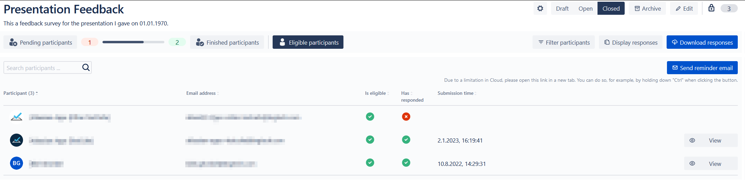Click the dark round avatar in second row
This screenshot has width=745, height=181.
click(17, 140)
